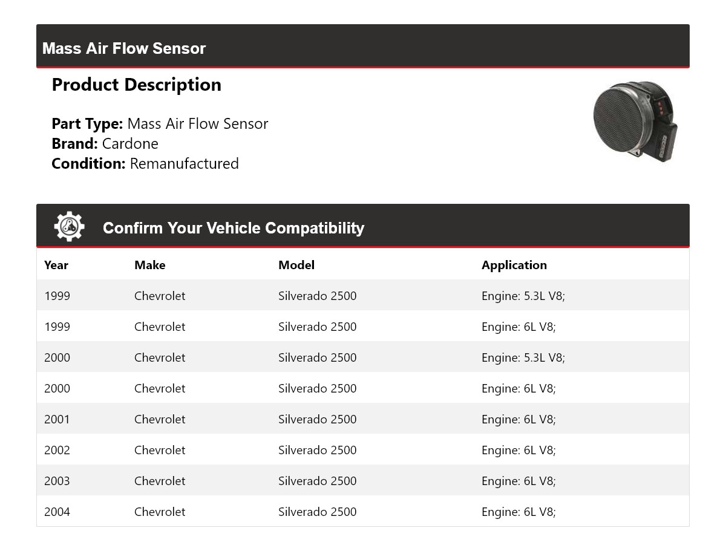Select the 2003 Chevrolet Silverado 2500 row

click(362, 481)
